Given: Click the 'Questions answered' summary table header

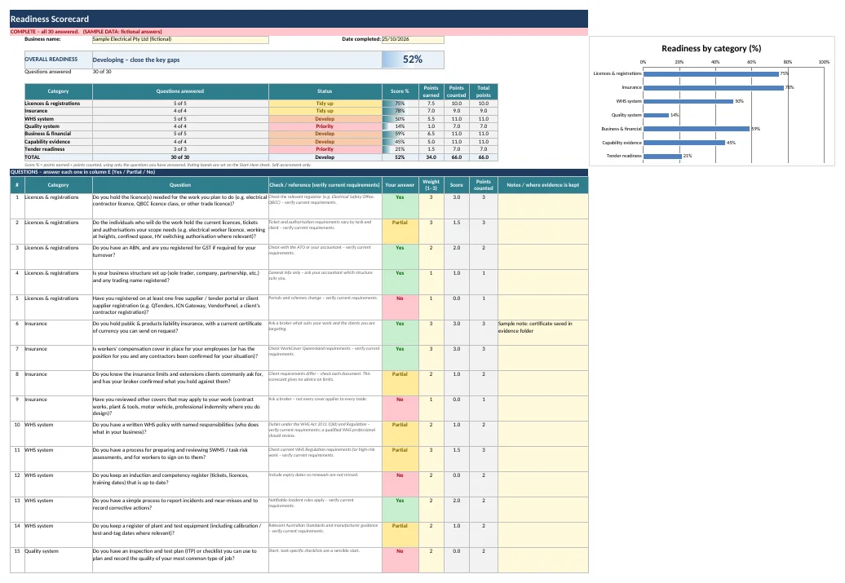Looking at the screenshot, I should click(180, 91).
